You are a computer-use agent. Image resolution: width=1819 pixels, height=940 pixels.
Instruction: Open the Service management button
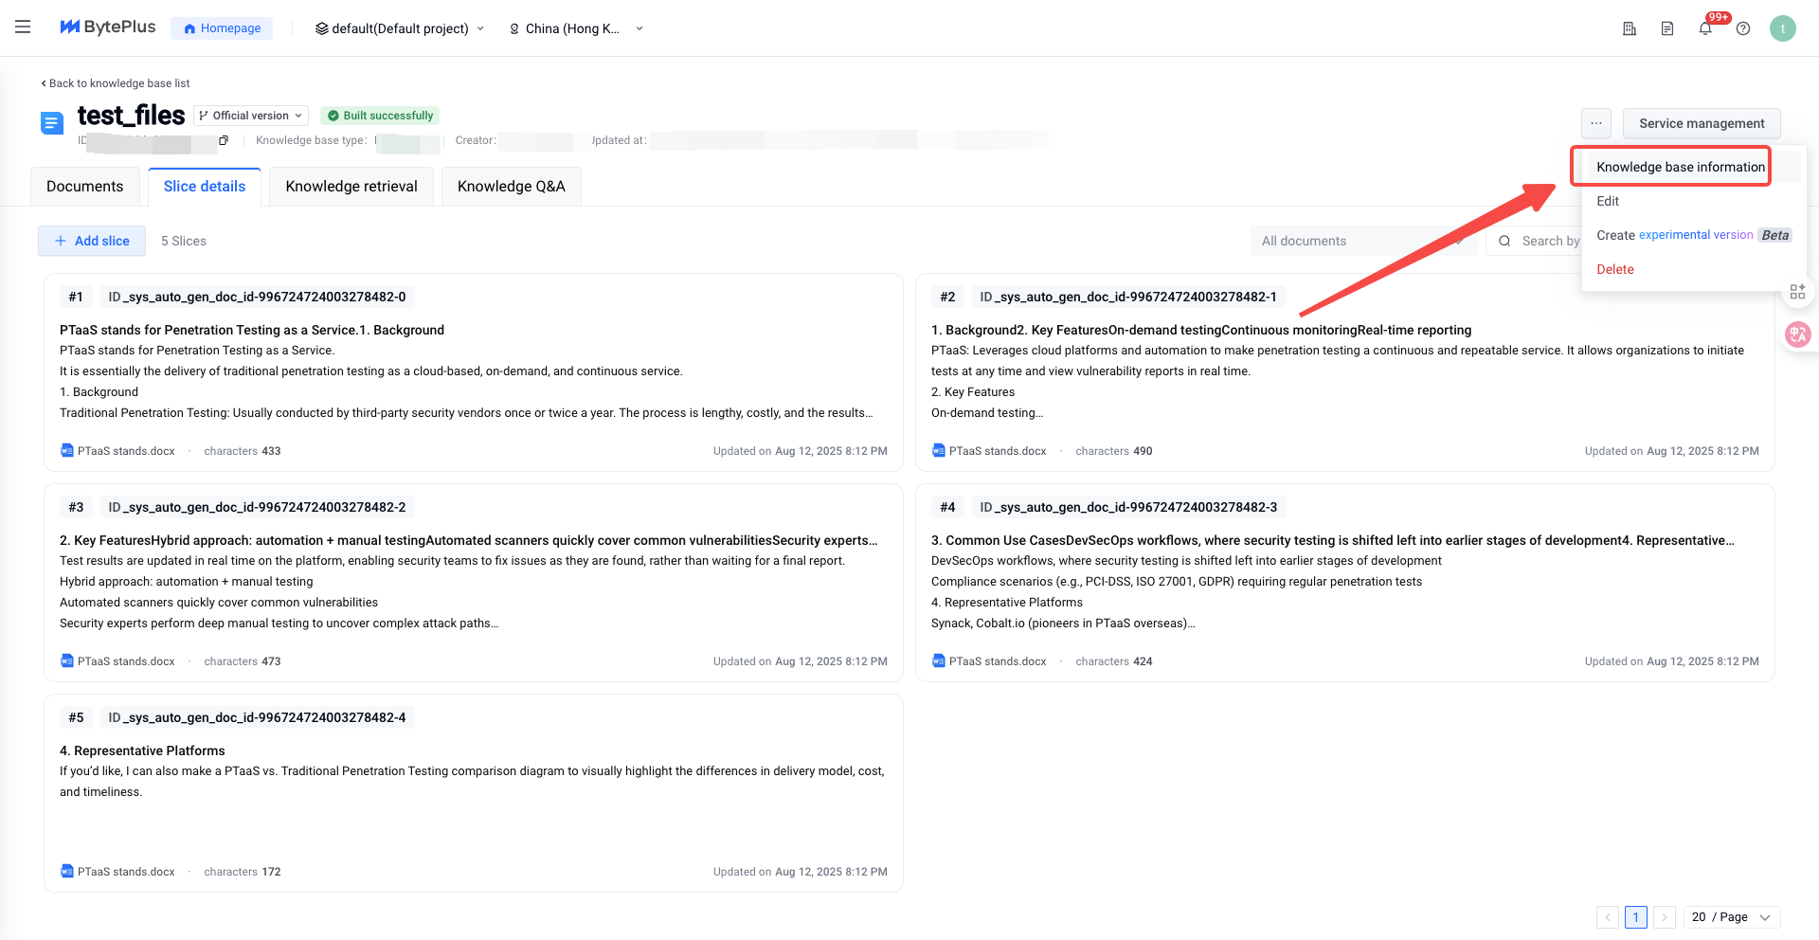click(1702, 123)
